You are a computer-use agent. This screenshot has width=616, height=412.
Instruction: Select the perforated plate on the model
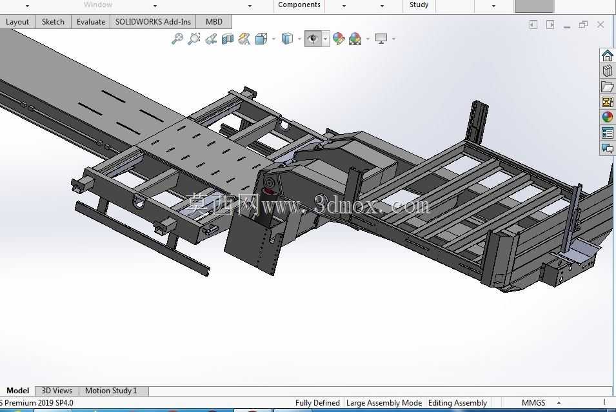pyautogui.click(x=204, y=154)
